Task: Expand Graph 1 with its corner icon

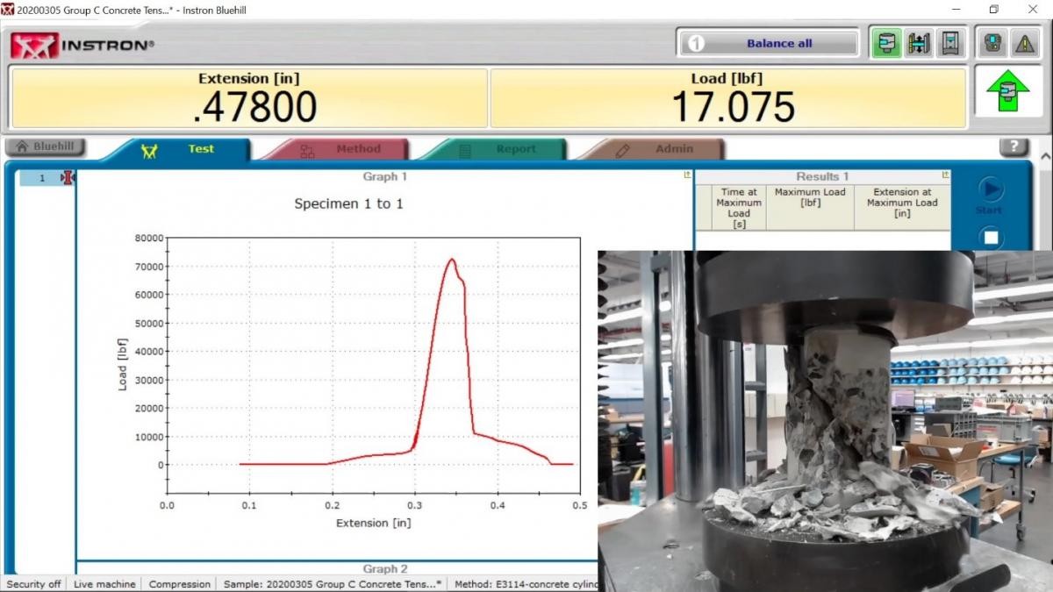Action: coord(687,175)
